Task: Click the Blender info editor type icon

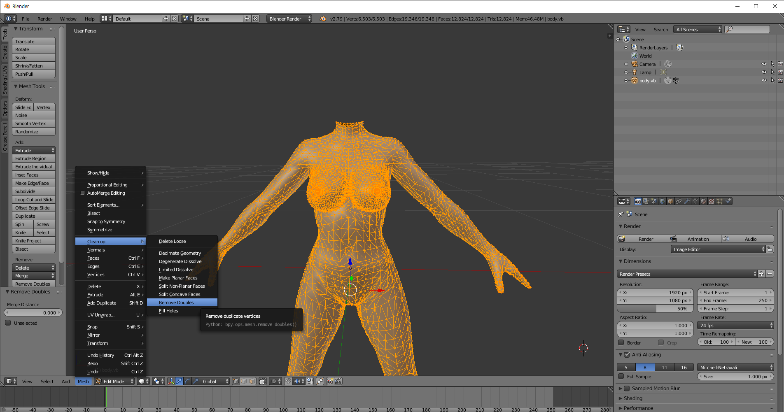Action: pyautogui.click(x=10, y=19)
